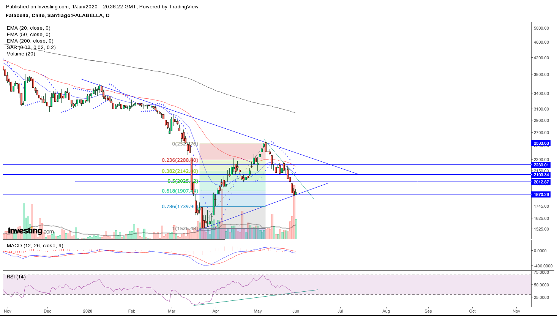Screen dimensions: 557x316
Task: Click the Volume (20) indicator label
Action: coord(21,54)
